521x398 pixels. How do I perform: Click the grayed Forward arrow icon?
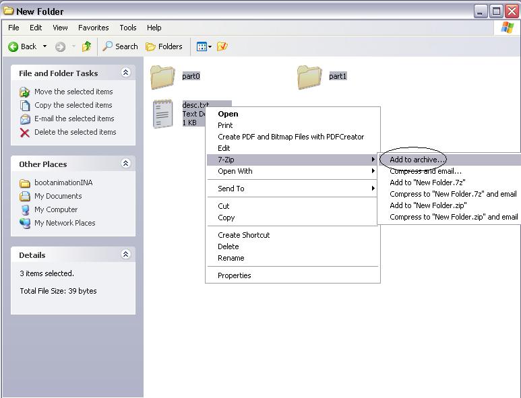(60, 47)
